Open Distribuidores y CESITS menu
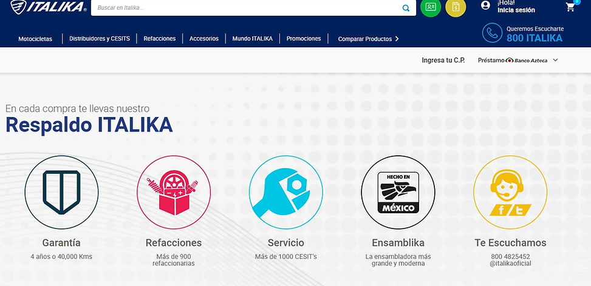Screen dimensions: 591x286 100,38
